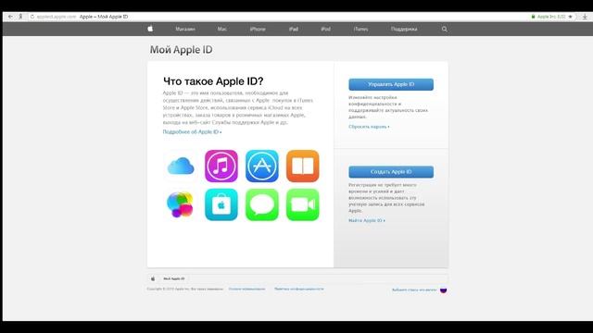
Task: Go back using the browser back arrow
Action: 10,17
